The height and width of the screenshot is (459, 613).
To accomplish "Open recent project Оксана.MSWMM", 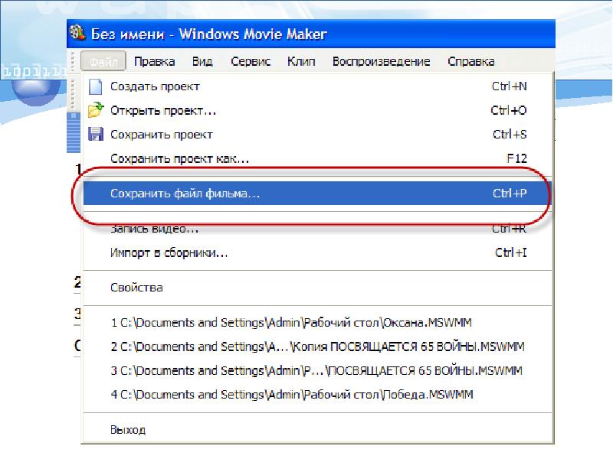I will (297, 323).
